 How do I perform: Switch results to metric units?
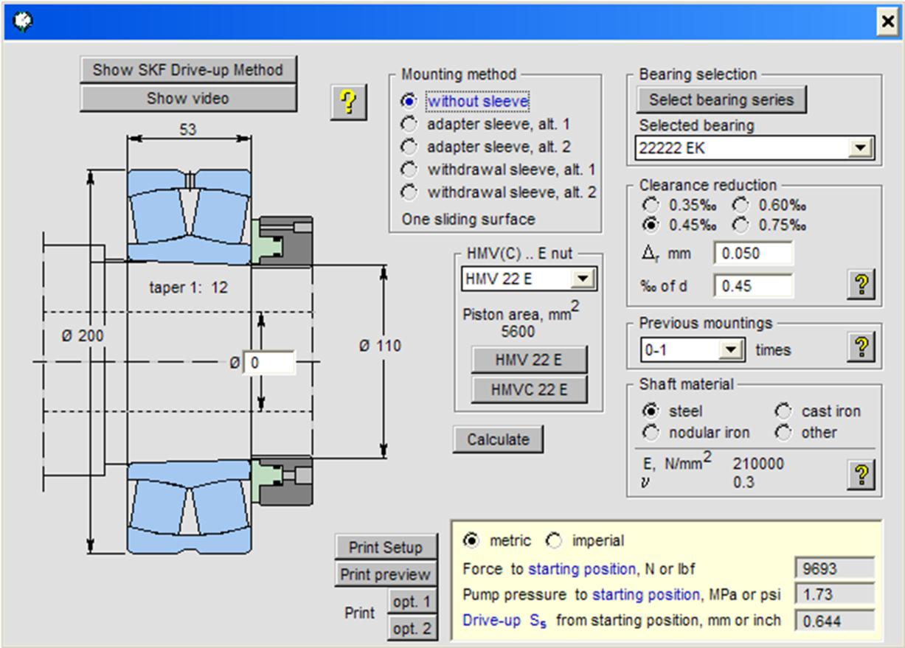470,540
